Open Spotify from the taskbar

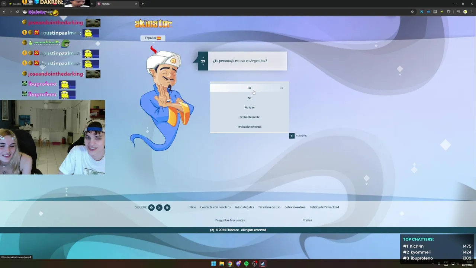point(246,264)
